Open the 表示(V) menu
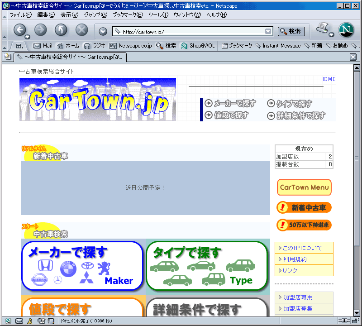Image resolution: width=362 pixels, height=326 pixels. (69, 15)
